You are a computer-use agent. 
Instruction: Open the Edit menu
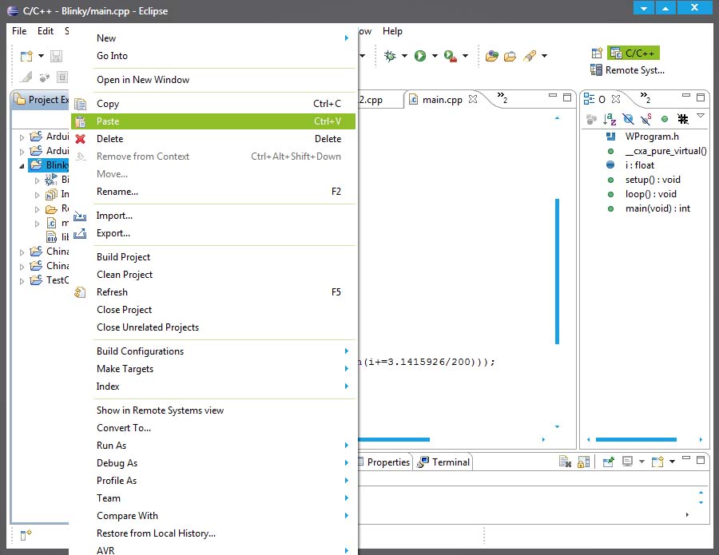(46, 31)
